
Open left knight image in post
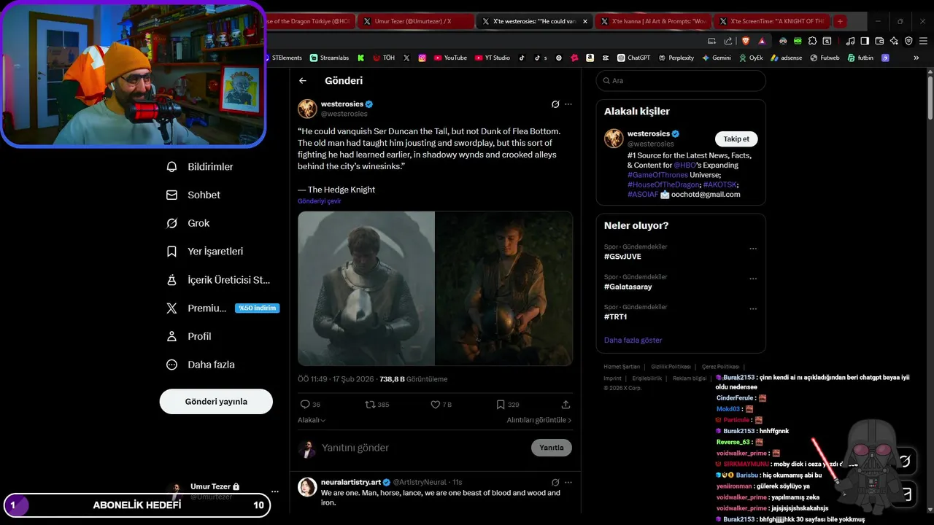(x=366, y=289)
